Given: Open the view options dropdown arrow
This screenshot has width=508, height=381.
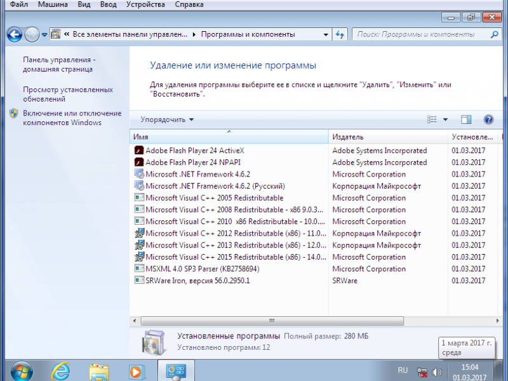Looking at the screenshot, I should [446, 119].
